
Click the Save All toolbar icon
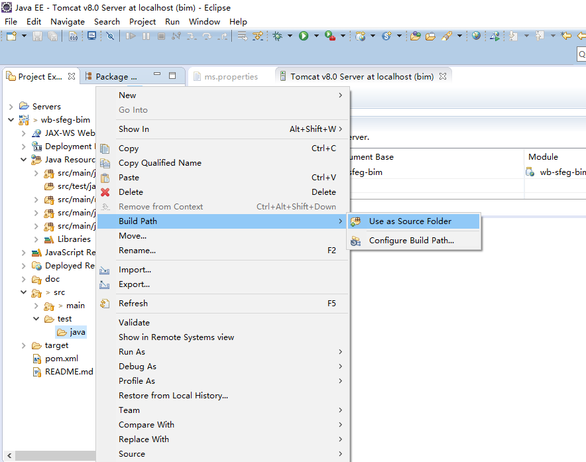click(x=52, y=36)
